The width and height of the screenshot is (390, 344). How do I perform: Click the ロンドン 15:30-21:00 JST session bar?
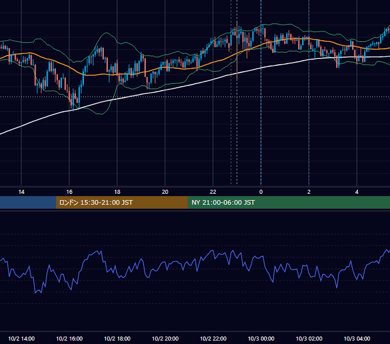(122, 202)
